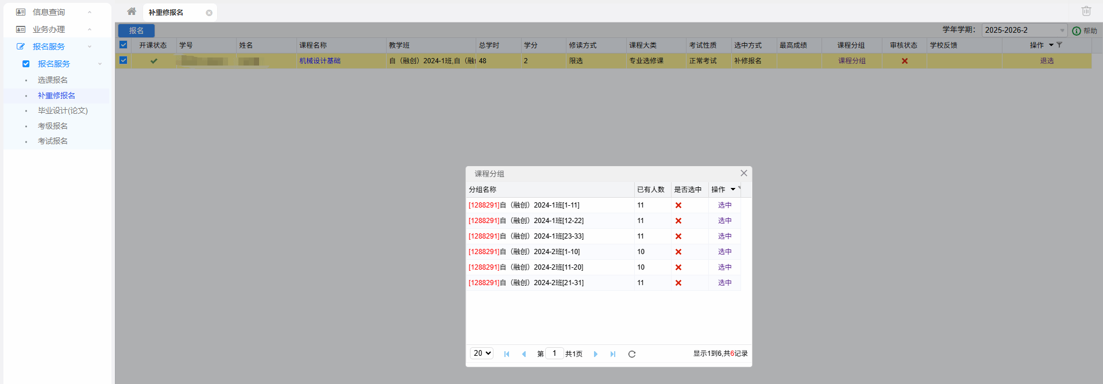Toggle the 报名服务 checkbox in sidebar
Image resolution: width=1103 pixels, height=384 pixels.
click(x=26, y=64)
